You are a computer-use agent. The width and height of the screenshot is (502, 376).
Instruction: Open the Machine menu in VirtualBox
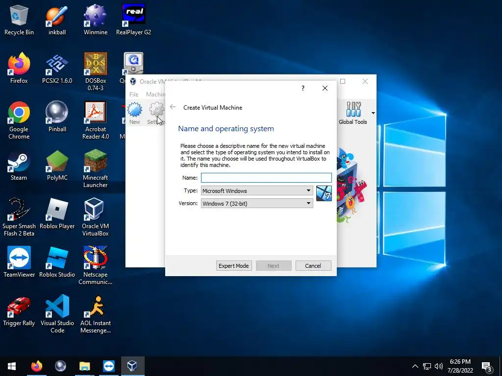click(155, 94)
